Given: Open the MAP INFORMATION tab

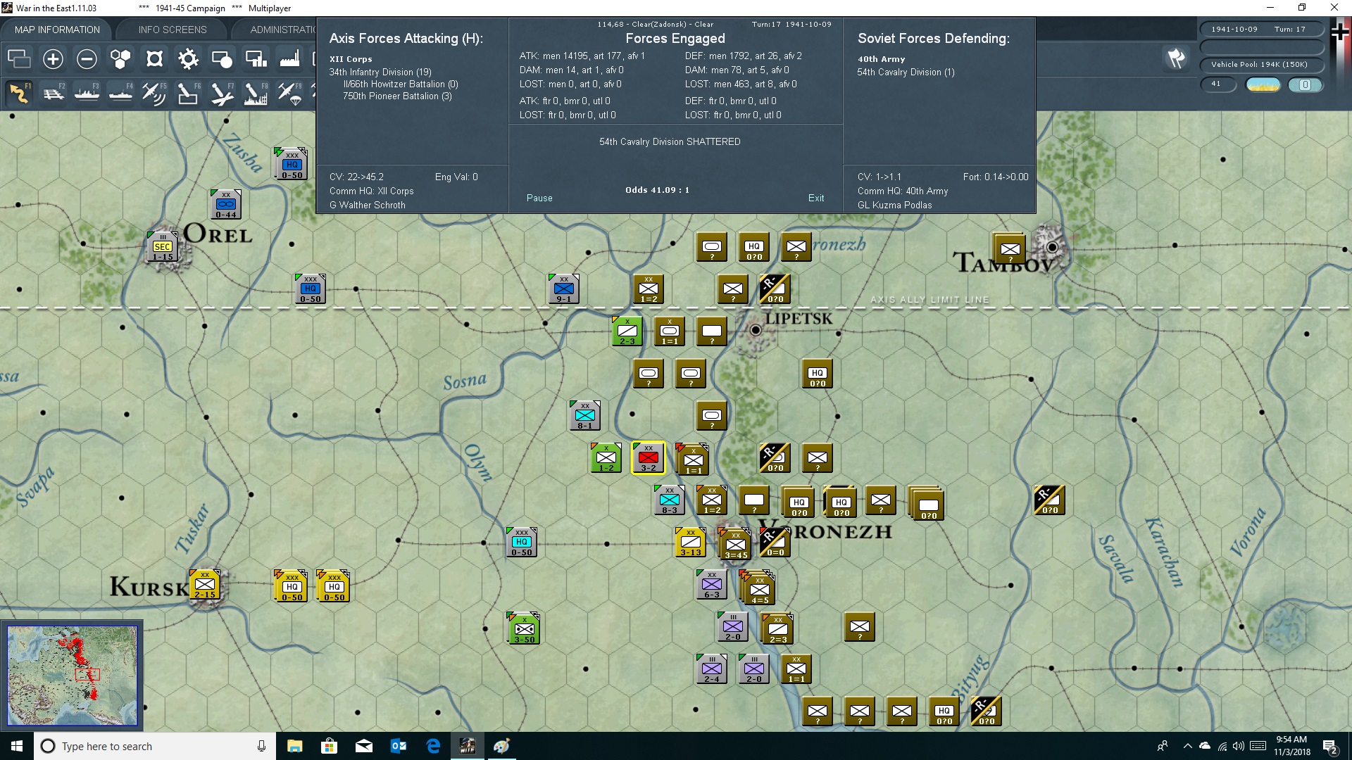Looking at the screenshot, I should pos(57,30).
